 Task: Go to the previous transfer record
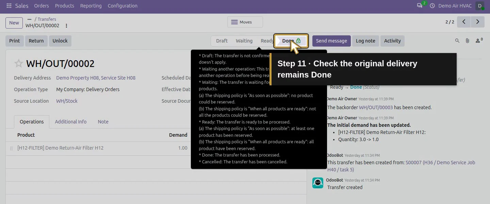tap(464, 22)
